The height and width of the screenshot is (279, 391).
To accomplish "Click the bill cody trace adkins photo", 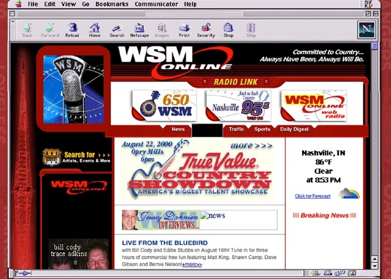I will coord(79,254).
